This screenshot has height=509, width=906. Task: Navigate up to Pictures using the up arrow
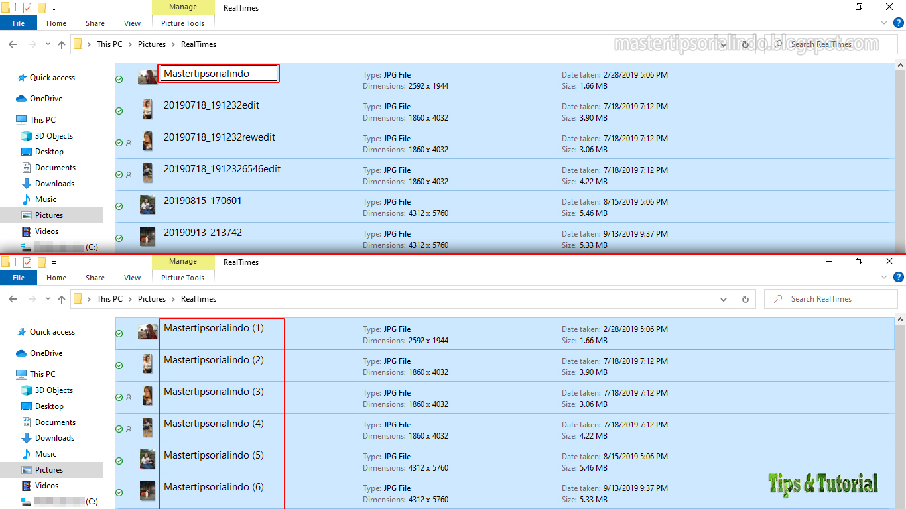(61, 44)
